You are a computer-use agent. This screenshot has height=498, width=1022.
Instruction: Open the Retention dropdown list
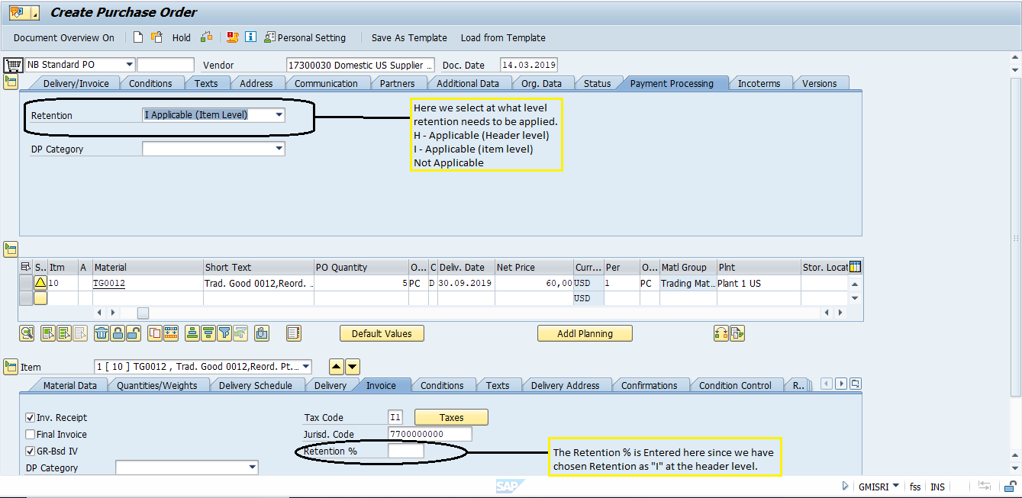point(279,115)
